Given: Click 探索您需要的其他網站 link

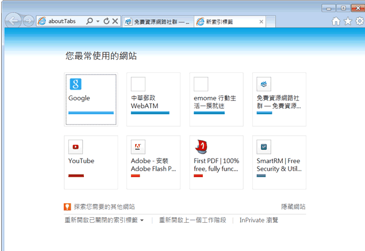Looking at the screenshot, I should 104,207.
